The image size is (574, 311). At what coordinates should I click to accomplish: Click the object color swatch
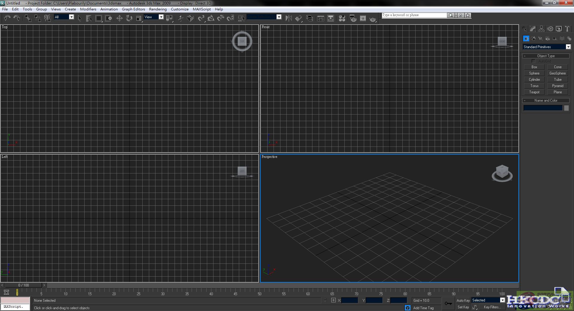(567, 108)
